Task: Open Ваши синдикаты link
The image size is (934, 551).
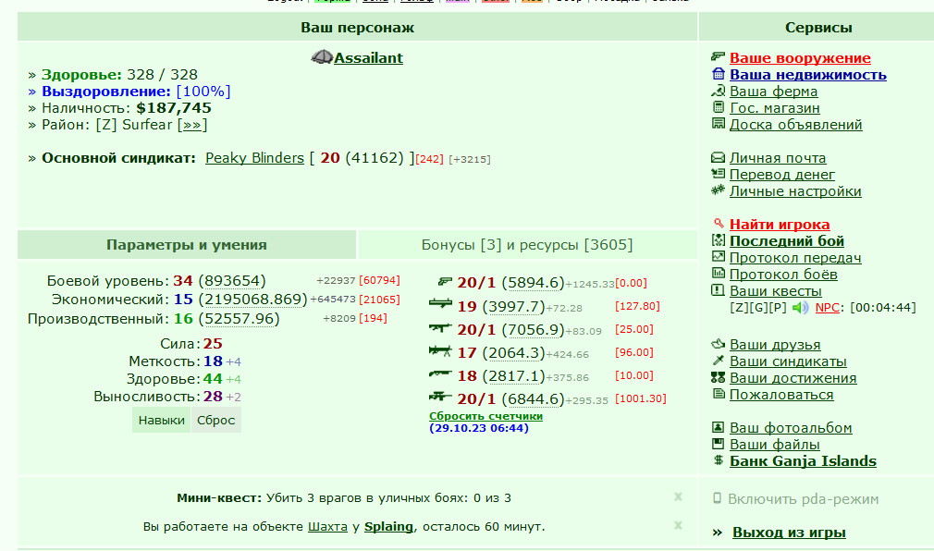Action: [788, 361]
